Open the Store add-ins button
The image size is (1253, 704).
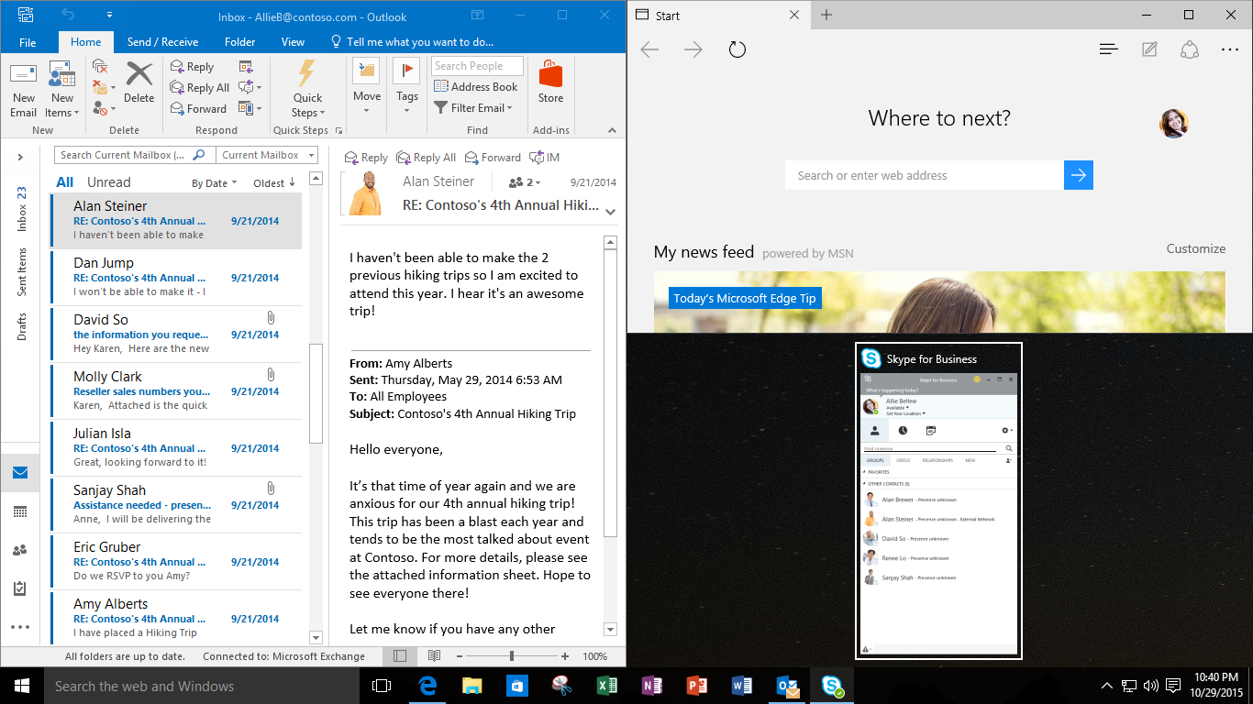click(550, 82)
